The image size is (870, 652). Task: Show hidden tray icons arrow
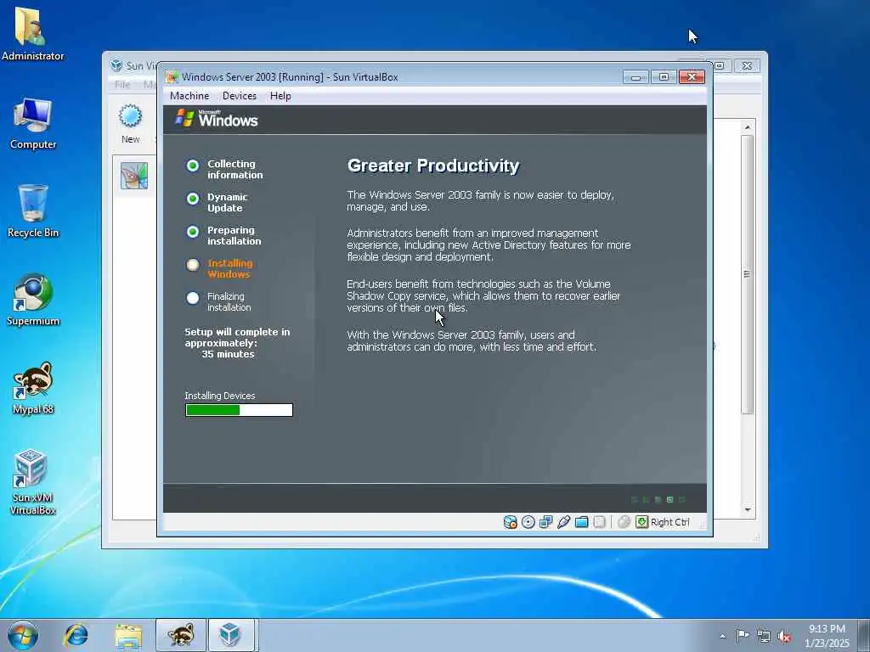[722, 636]
